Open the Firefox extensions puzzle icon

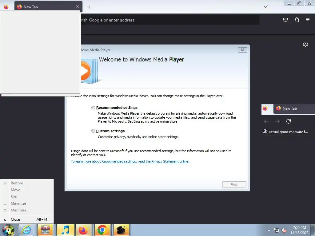point(297,20)
